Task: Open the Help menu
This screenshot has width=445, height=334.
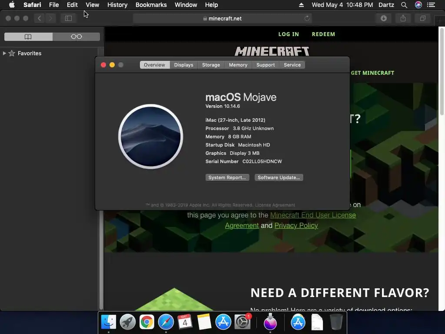Action: coord(212,5)
